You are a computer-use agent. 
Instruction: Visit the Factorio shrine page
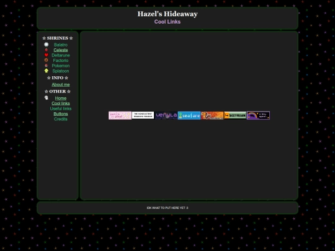click(61, 60)
